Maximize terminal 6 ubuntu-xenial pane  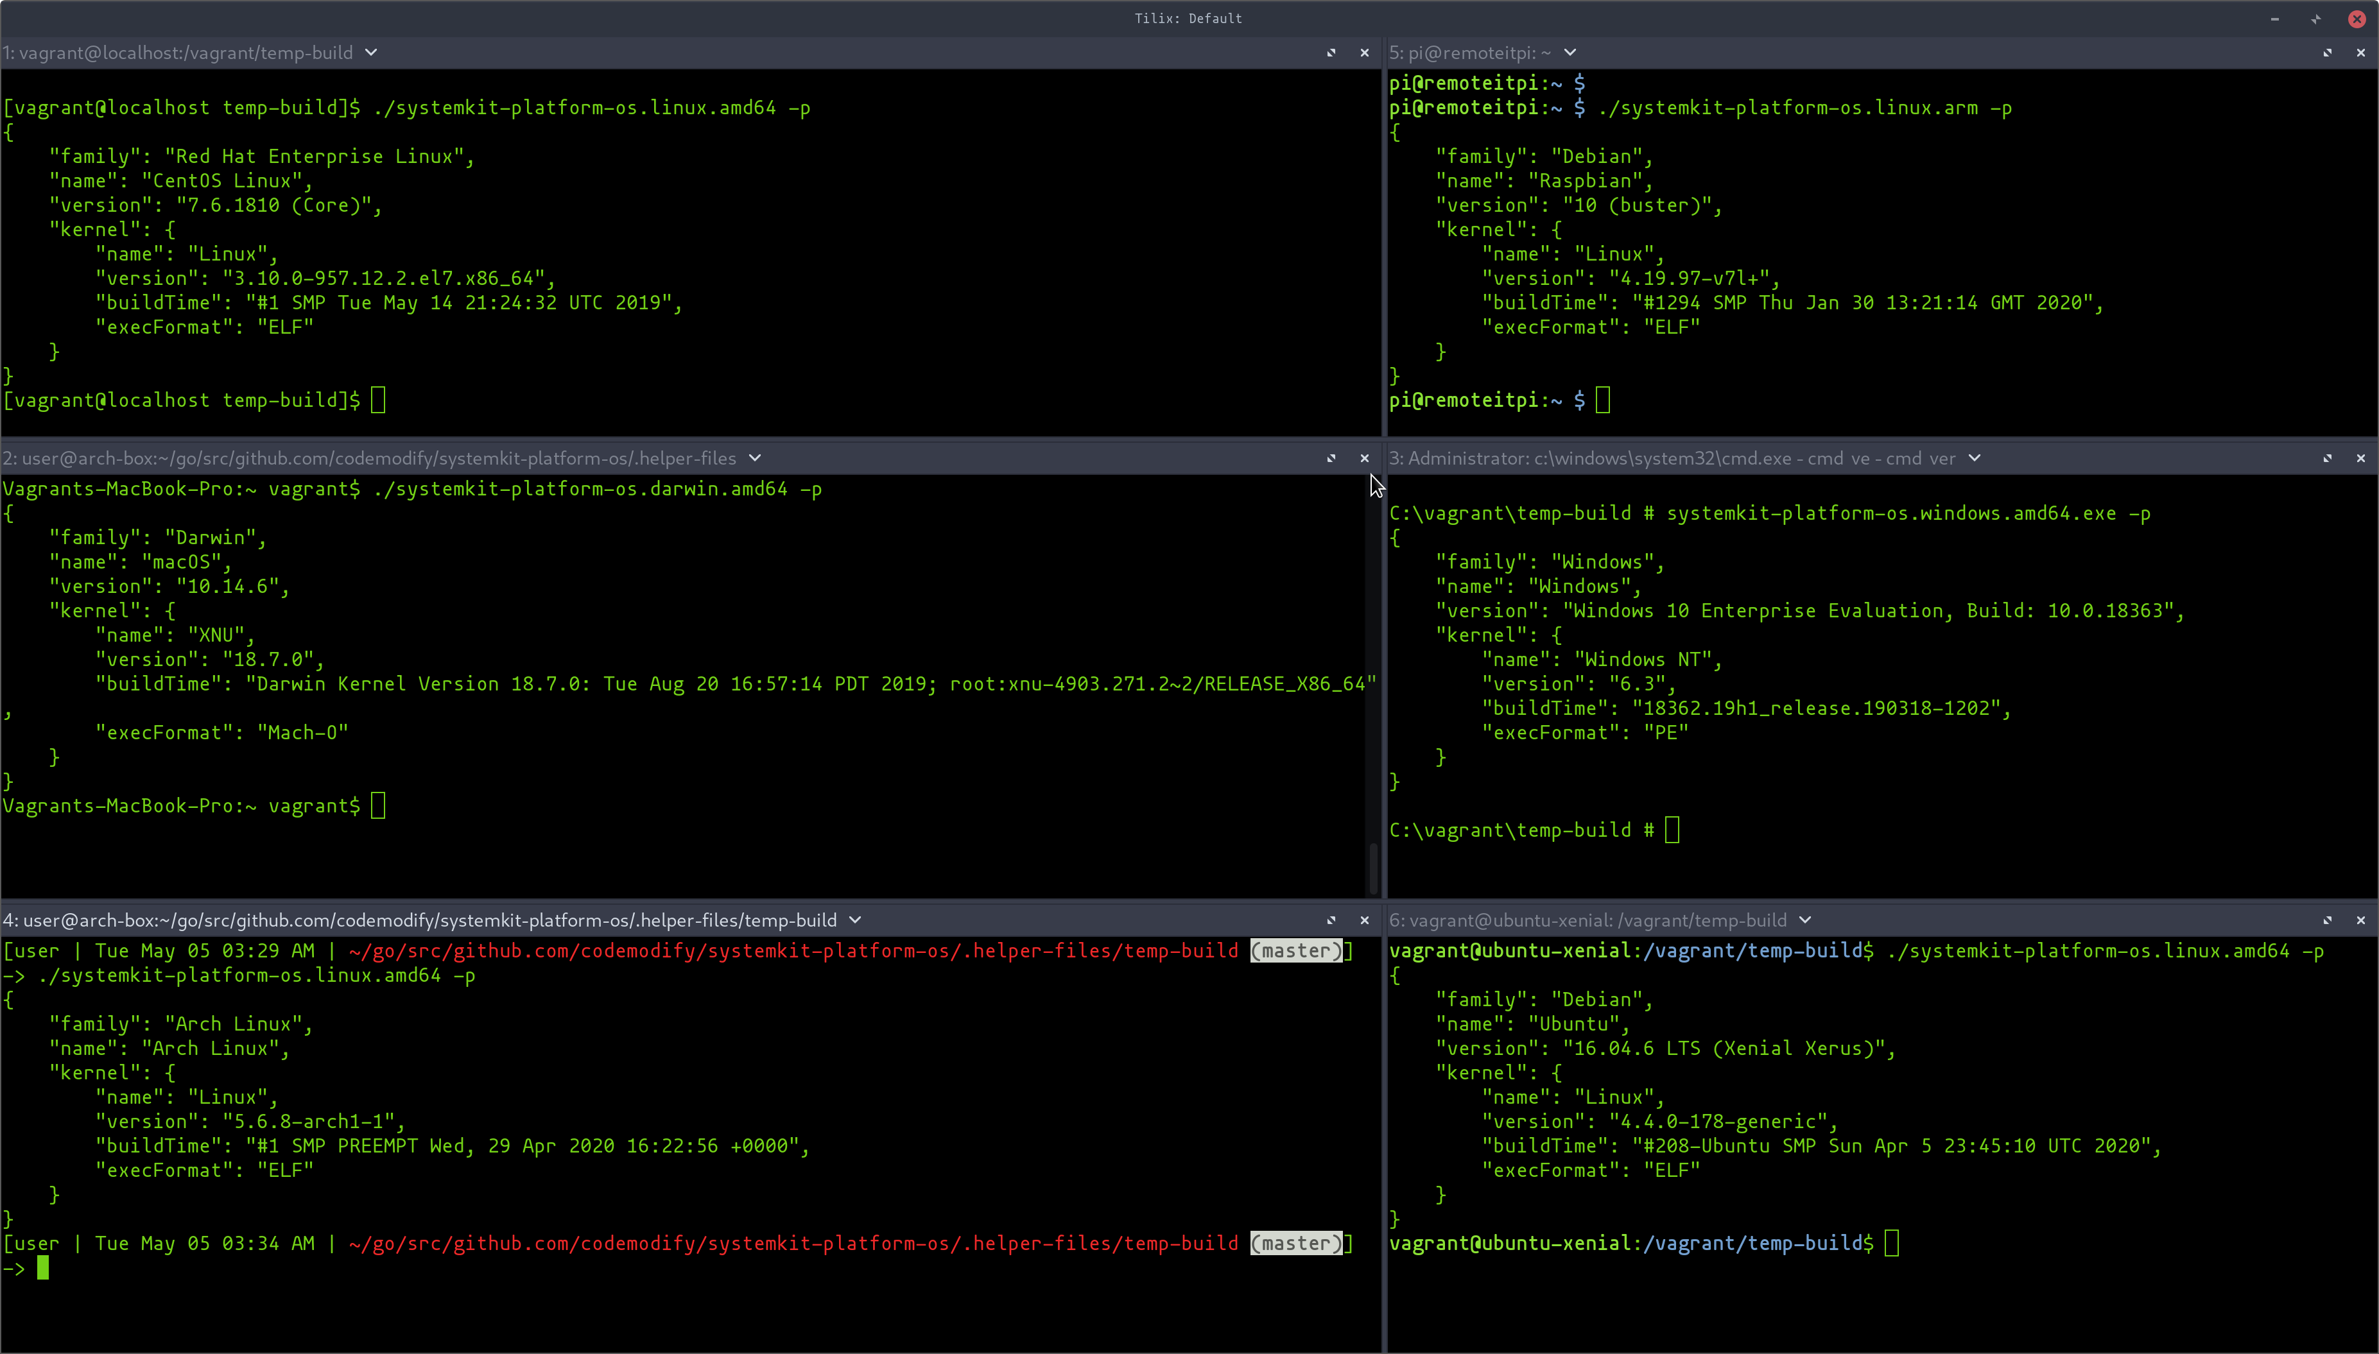point(2327,921)
